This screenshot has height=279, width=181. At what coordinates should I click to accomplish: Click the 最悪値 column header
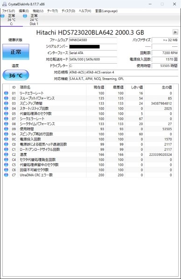115,88
